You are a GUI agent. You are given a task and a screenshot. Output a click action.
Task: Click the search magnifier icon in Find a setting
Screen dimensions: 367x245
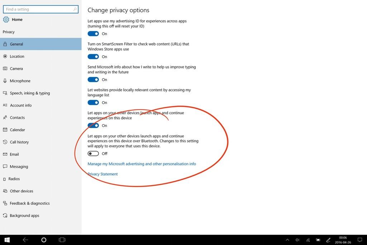point(75,9)
